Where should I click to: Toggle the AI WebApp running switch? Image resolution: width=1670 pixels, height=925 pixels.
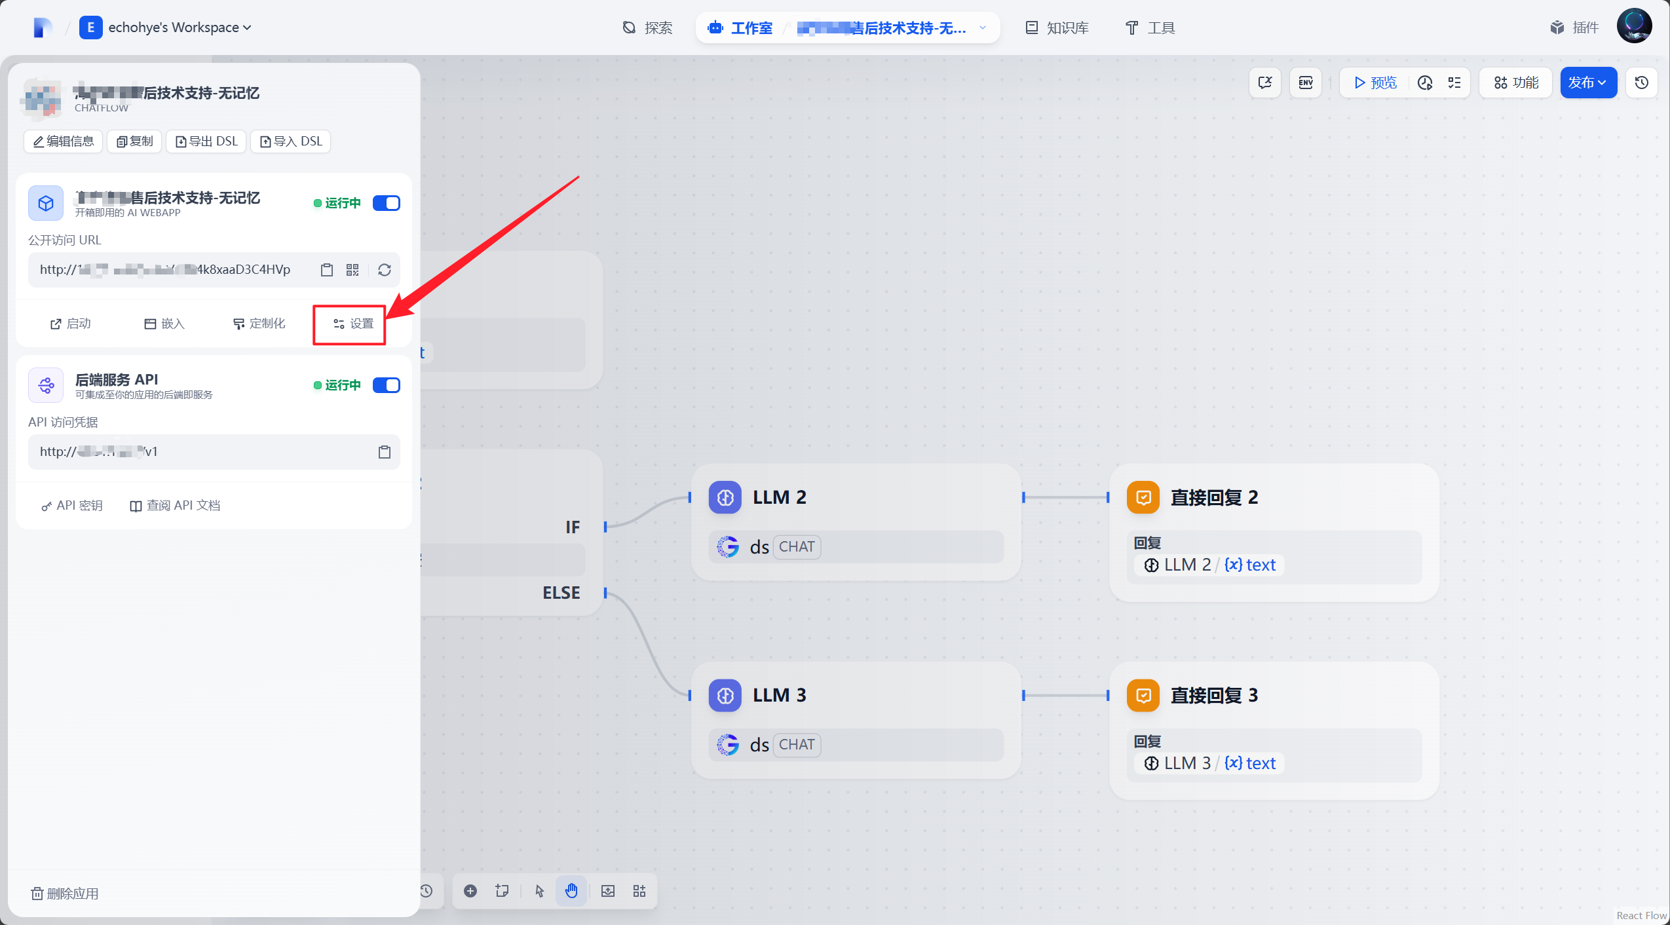tap(387, 203)
